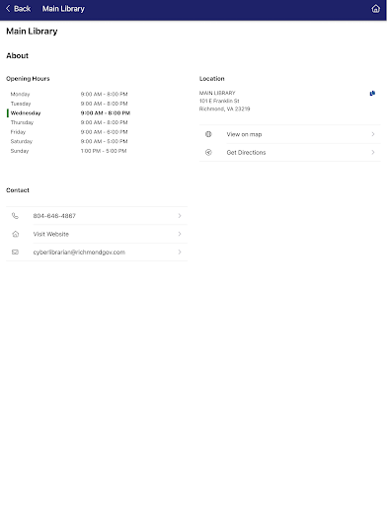
Task: Open the chevron for 804-646-4867
Action: tap(180, 216)
